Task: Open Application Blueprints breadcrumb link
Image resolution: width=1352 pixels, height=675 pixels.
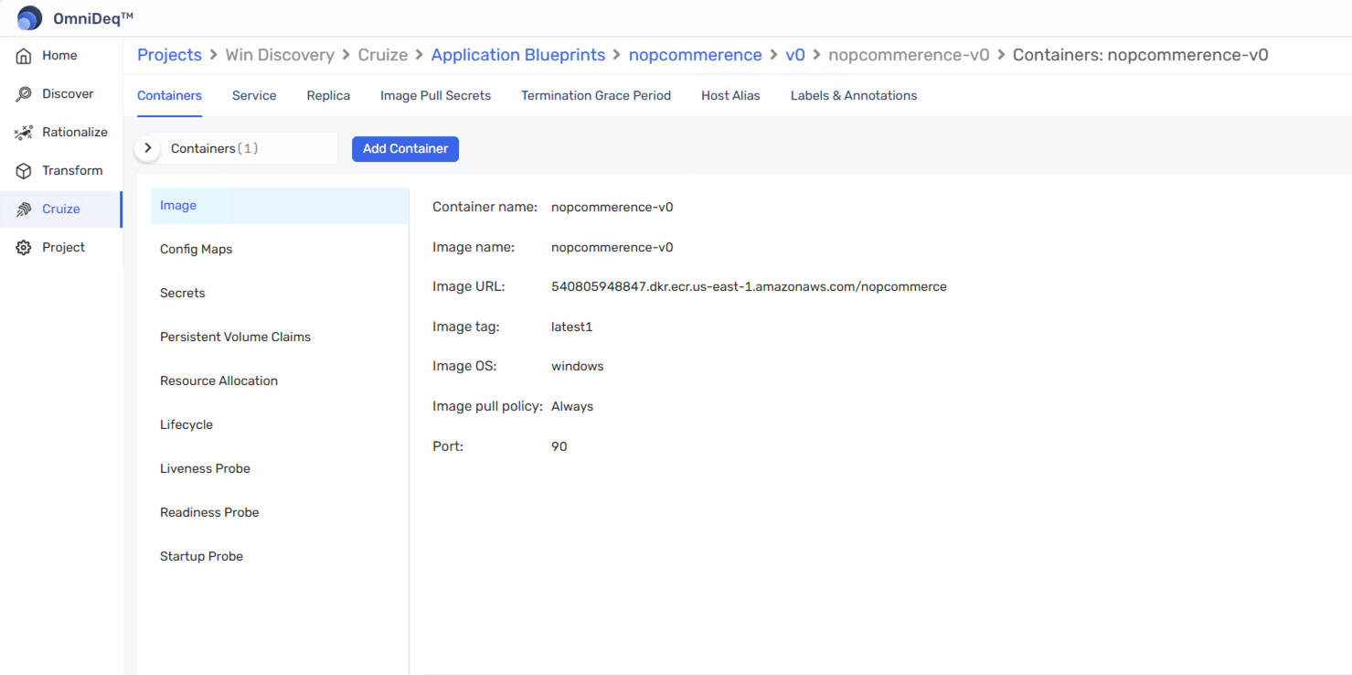Action: pos(517,54)
